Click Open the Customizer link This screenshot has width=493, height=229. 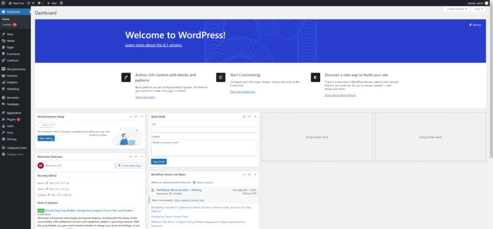[x=243, y=92]
